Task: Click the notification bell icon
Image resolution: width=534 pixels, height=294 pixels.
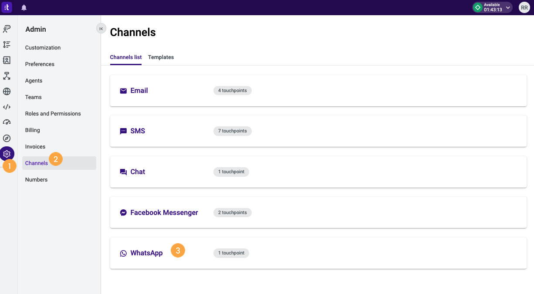Action: pos(24,8)
